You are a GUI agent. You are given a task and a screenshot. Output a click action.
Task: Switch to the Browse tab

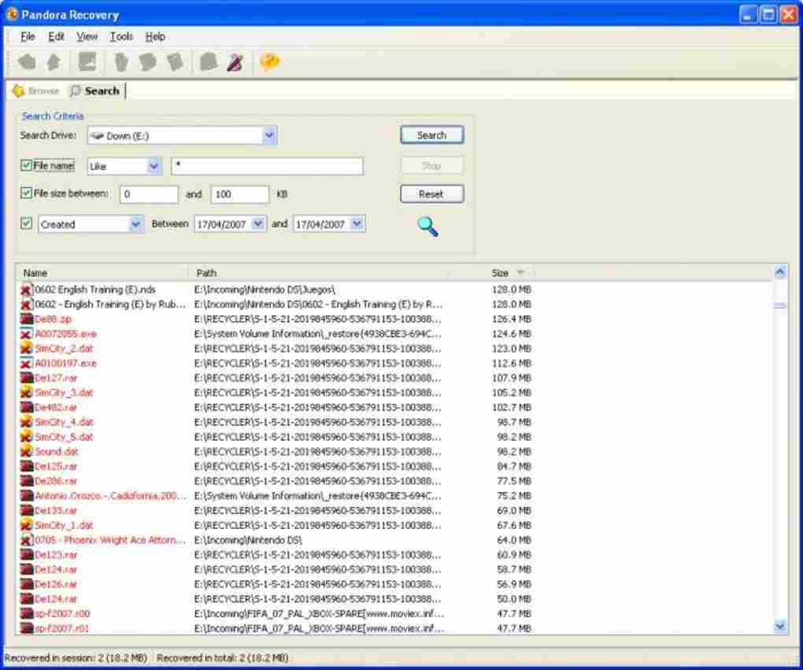coord(36,91)
